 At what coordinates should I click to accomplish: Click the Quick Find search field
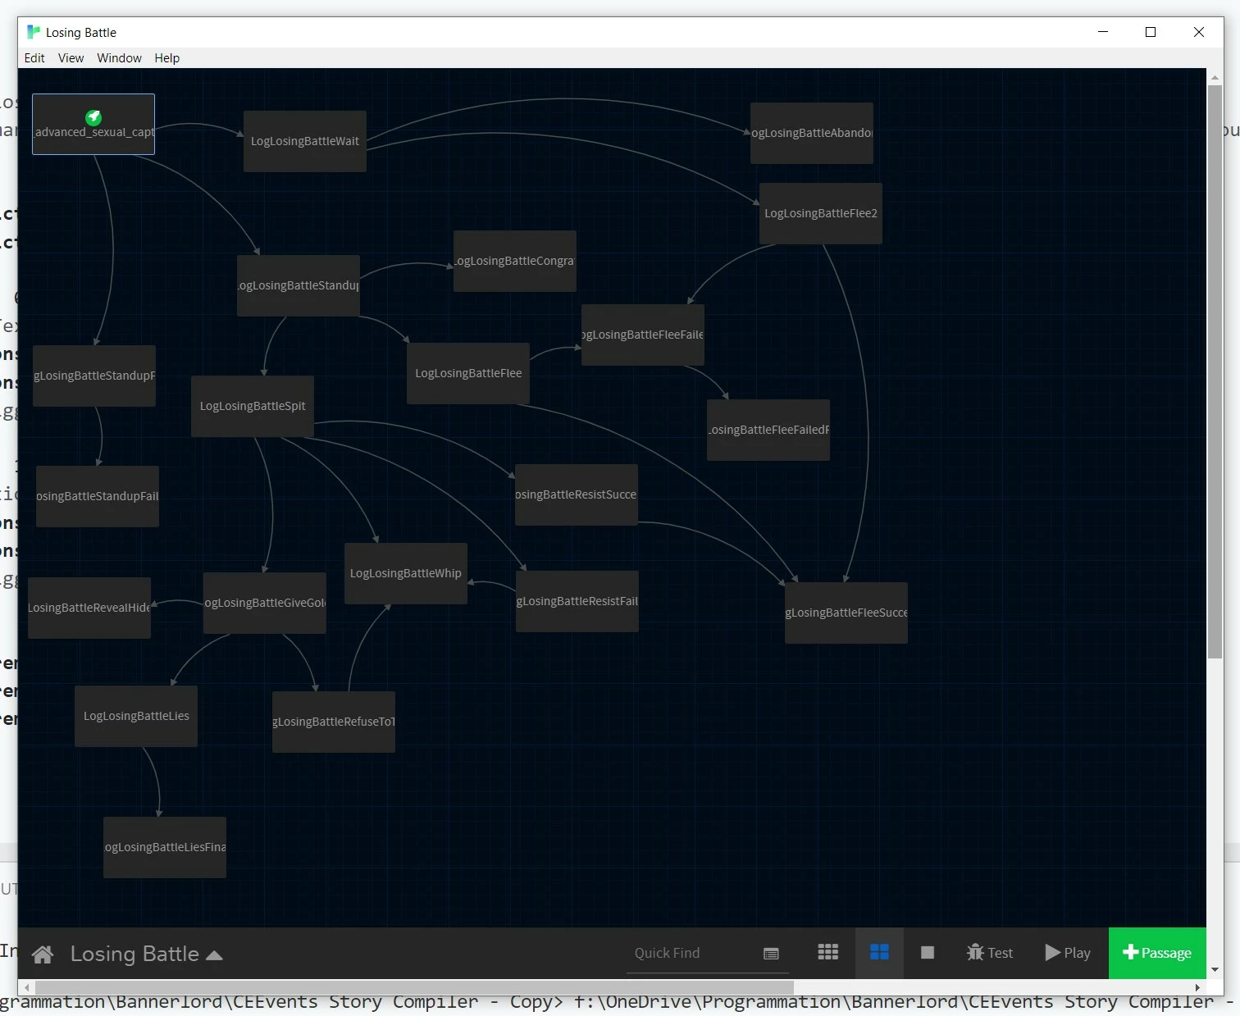click(694, 953)
